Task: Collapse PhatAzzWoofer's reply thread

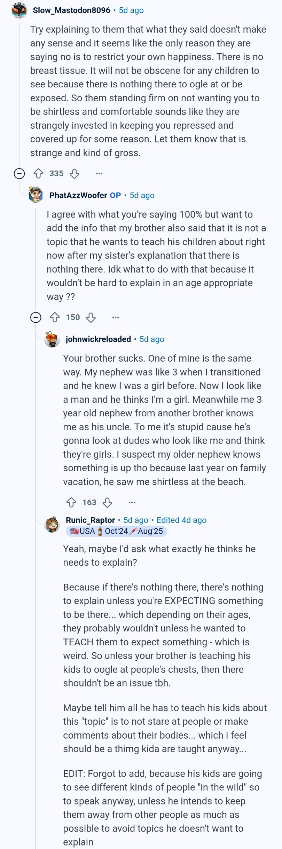Action: pos(36,317)
